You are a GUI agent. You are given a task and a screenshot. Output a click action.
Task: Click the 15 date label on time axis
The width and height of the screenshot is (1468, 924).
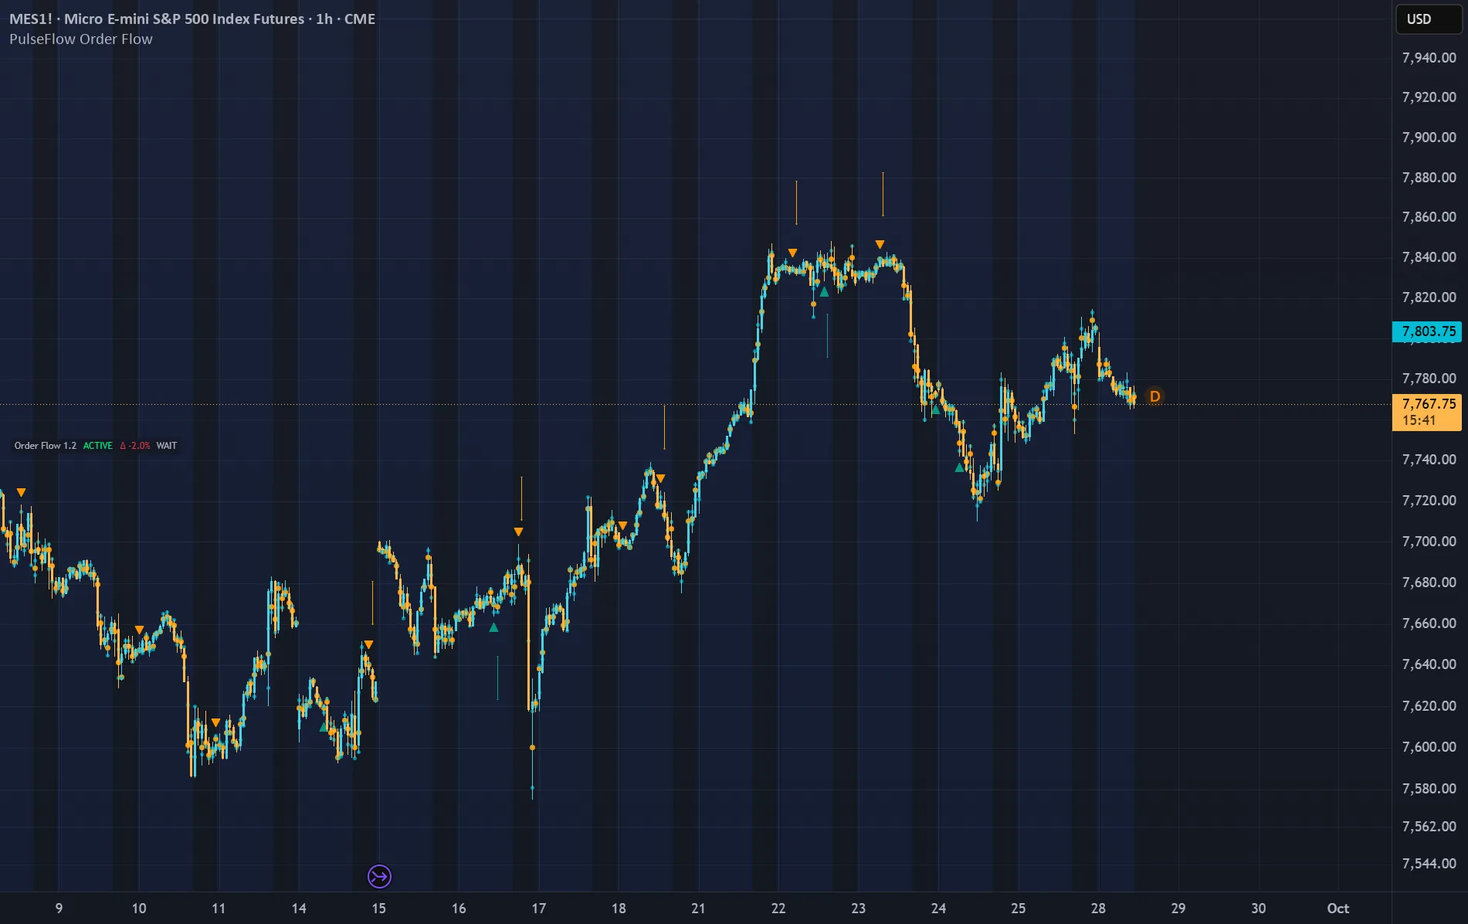tap(378, 909)
